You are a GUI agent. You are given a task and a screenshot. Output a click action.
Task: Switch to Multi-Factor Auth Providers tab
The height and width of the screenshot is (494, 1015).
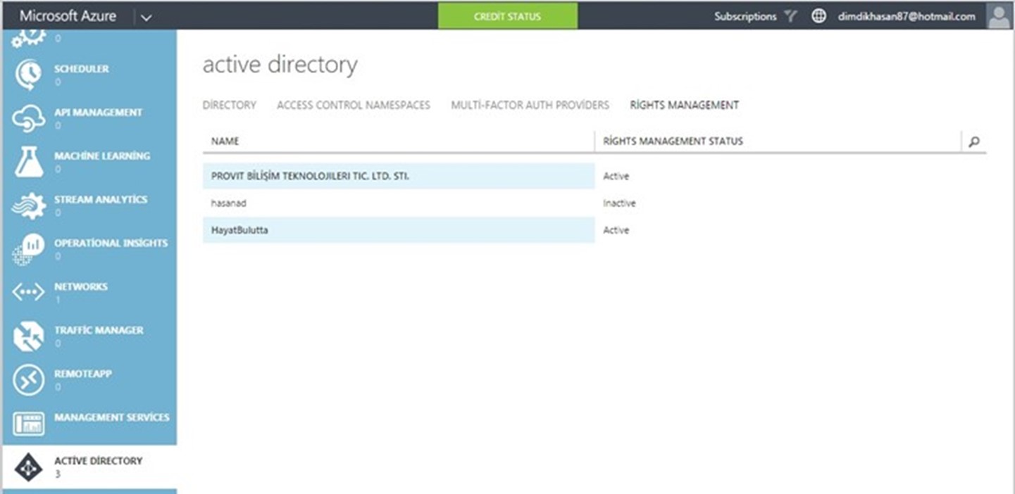coord(530,105)
